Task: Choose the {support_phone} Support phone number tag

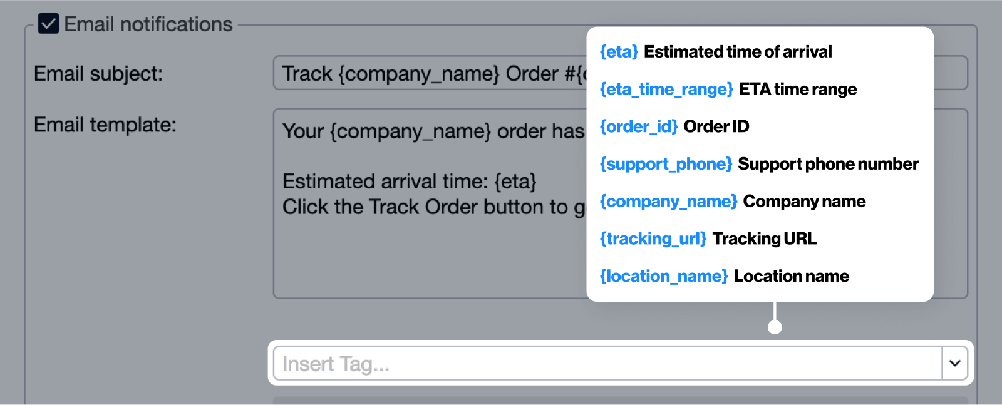Action: (x=759, y=163)
